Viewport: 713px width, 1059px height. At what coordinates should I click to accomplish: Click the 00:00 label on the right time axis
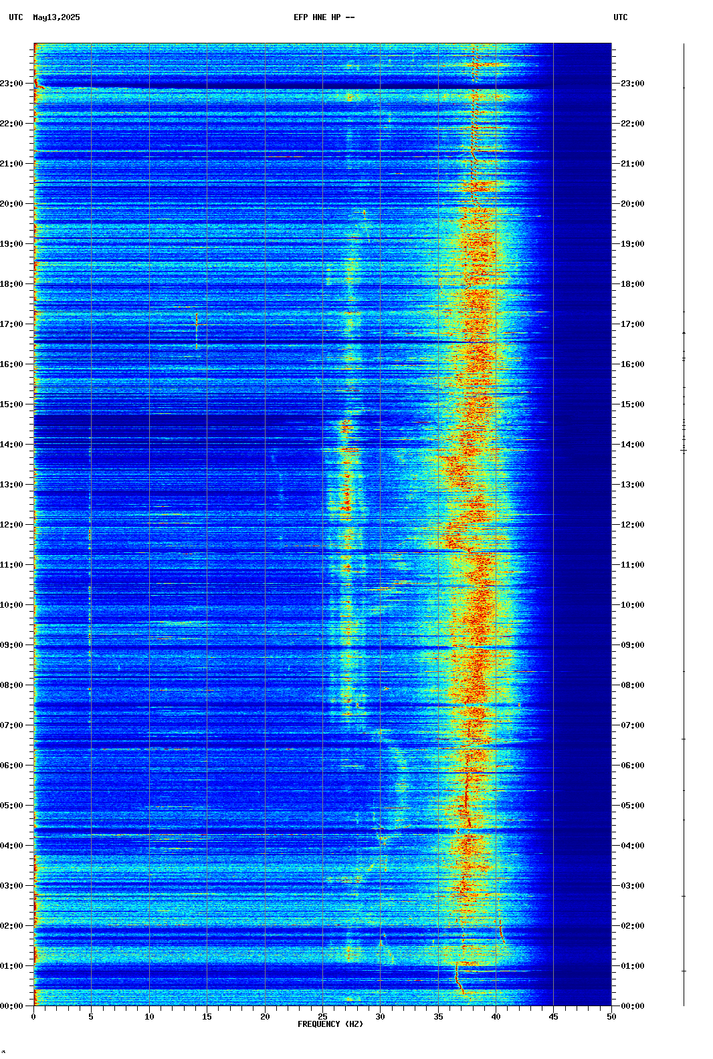pos(633,1006)
